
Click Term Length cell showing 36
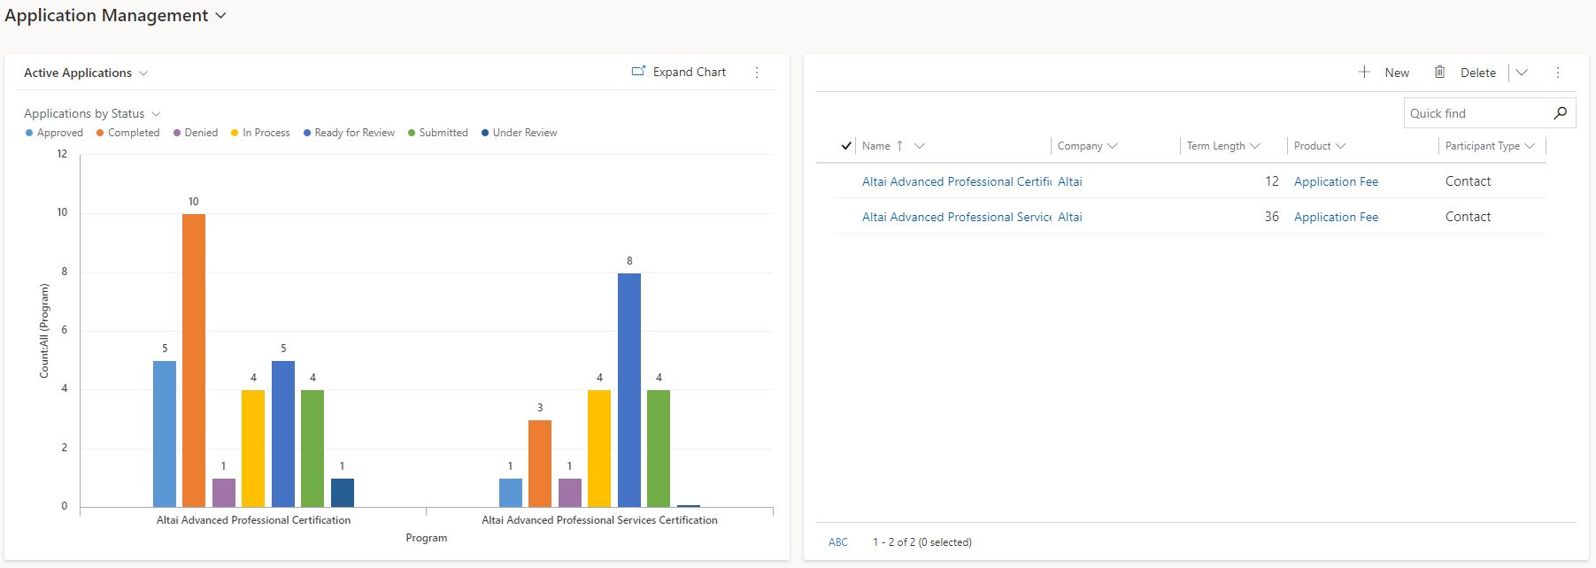[1272, 217]
